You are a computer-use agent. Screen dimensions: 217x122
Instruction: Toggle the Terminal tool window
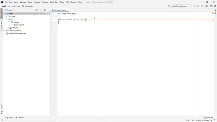(20, 118)
